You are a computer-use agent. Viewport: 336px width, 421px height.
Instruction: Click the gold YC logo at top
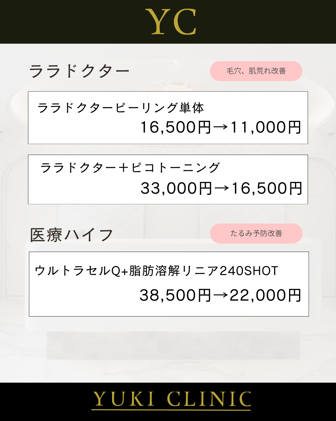coord(171,22)
